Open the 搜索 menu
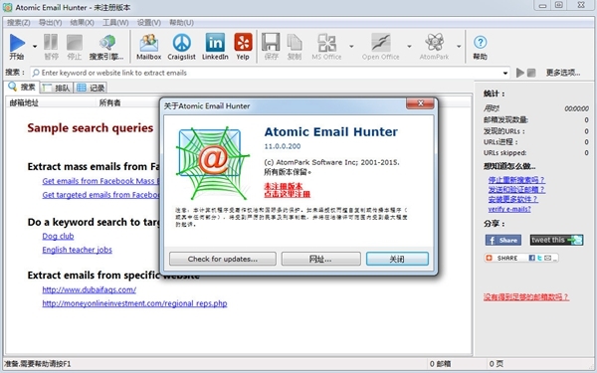The image size is (597, 373). point(18,23)
